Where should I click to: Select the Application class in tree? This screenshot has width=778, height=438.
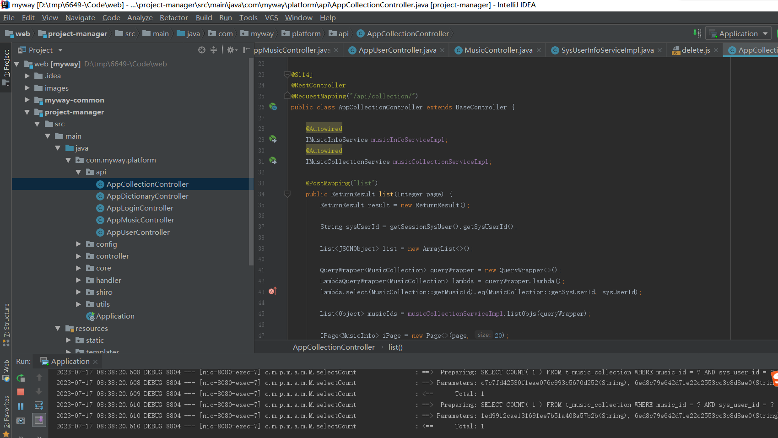[115, 316]
